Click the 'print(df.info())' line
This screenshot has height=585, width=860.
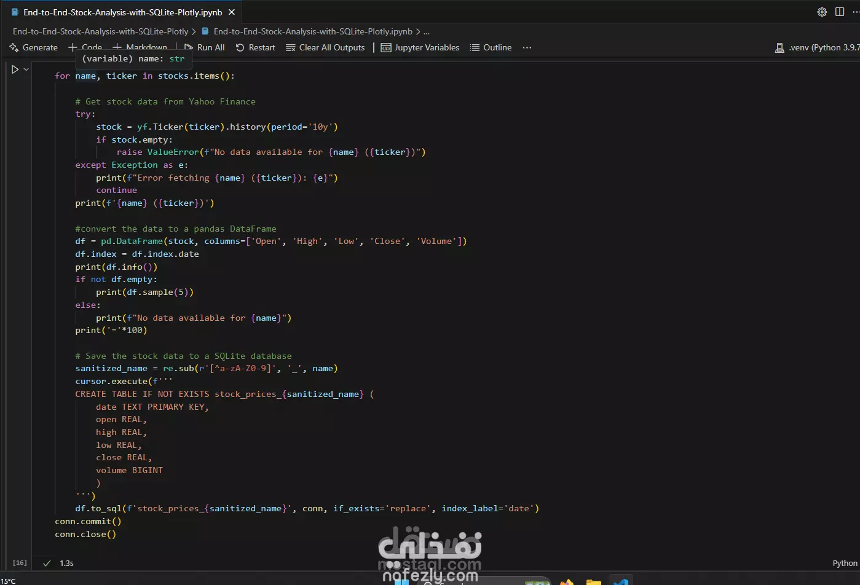(116, 267)
